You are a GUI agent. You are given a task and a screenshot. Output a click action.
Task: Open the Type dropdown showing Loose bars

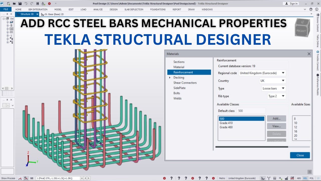pos(274,88)
